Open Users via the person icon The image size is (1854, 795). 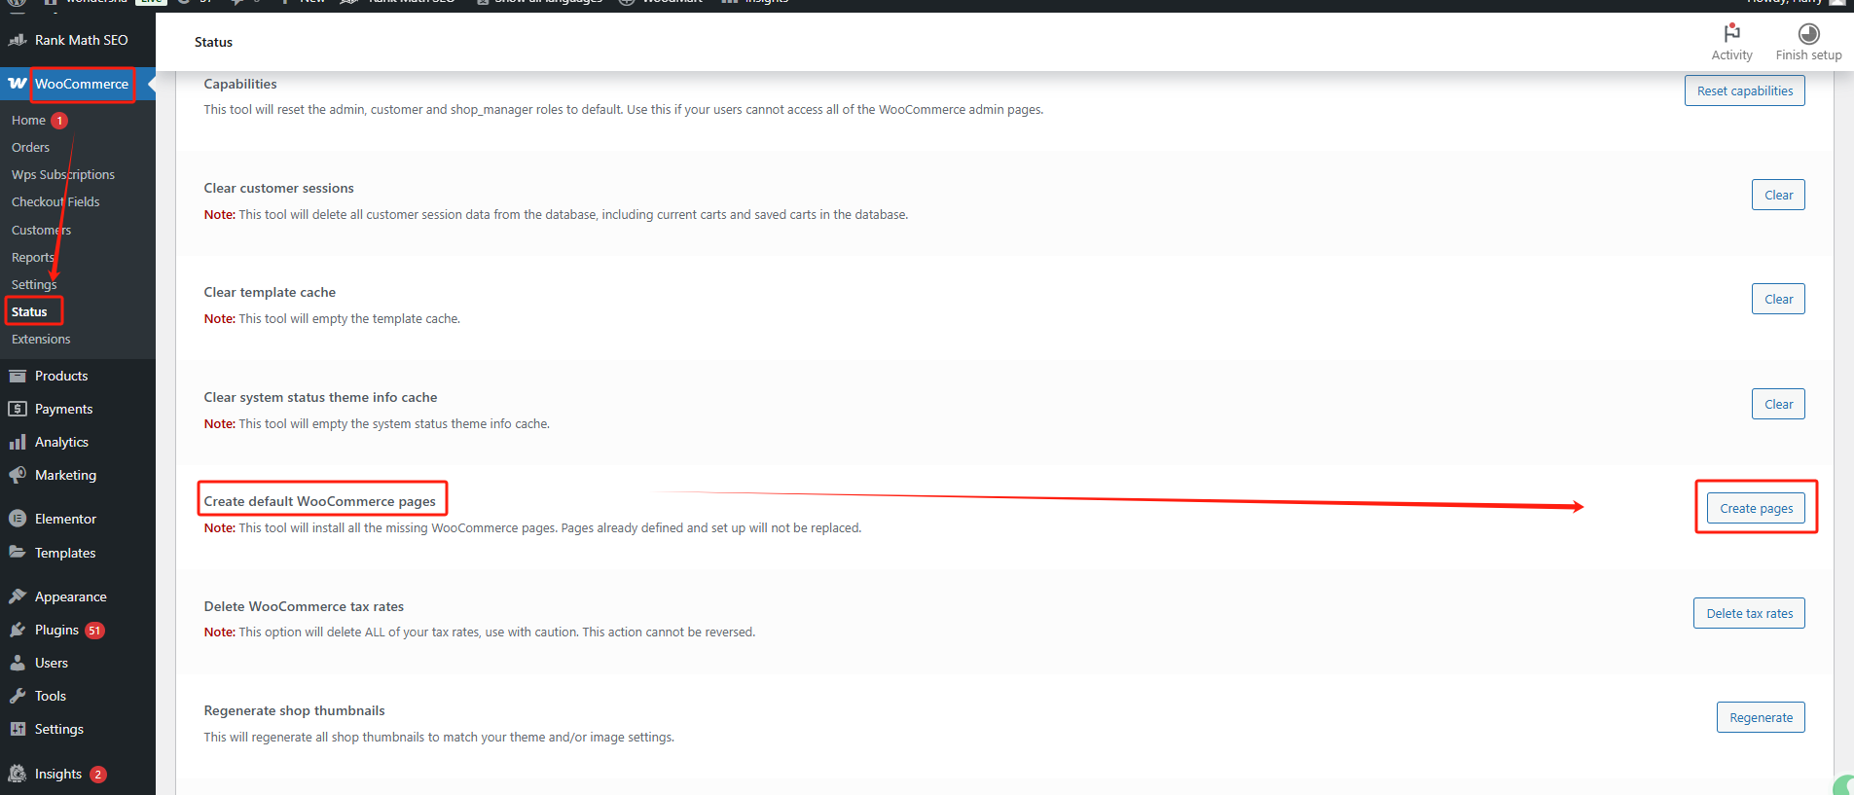(18, 663)
